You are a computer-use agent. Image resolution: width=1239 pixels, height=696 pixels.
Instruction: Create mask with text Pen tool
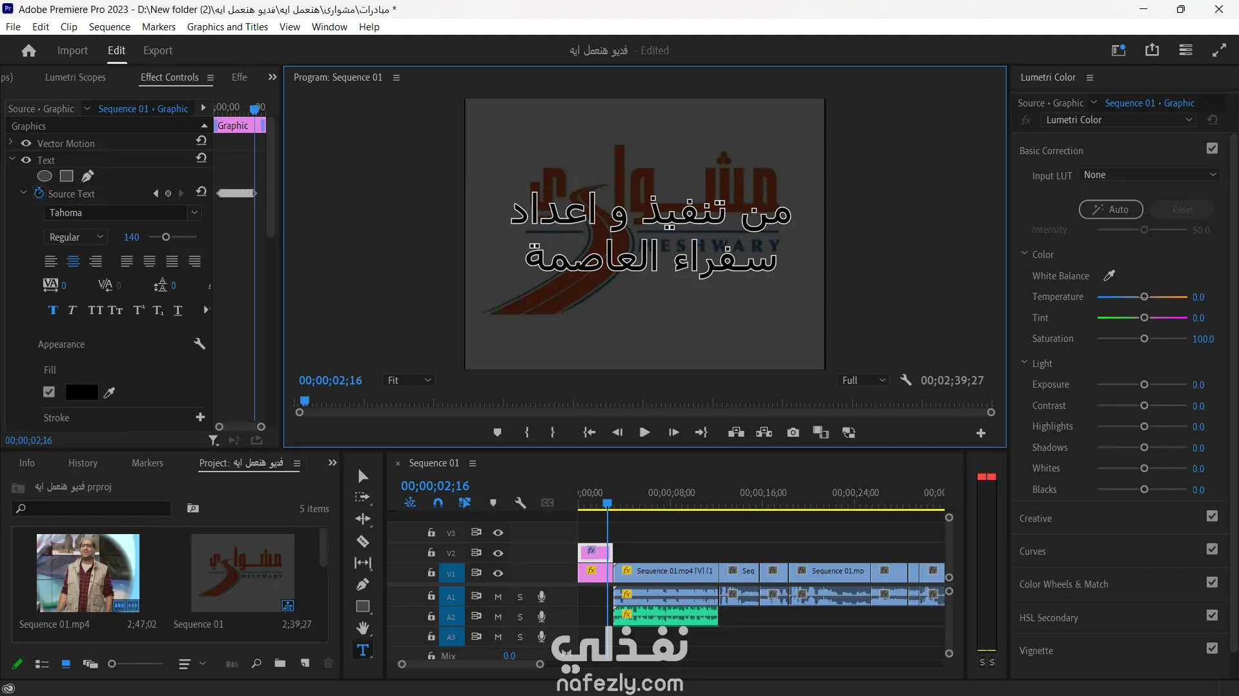[88, 176]
